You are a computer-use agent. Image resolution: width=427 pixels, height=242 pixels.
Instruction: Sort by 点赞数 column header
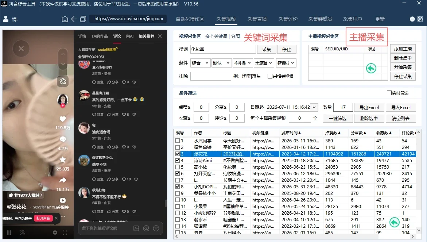[333, 133]
